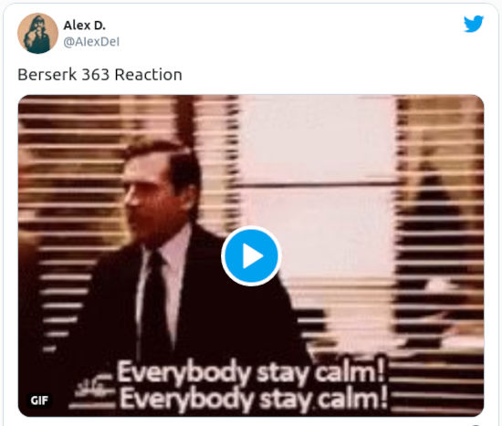Viewport: 502px width, 426px height.
Task: Open the @AlexDel handle link
Action: pos(91,42)
